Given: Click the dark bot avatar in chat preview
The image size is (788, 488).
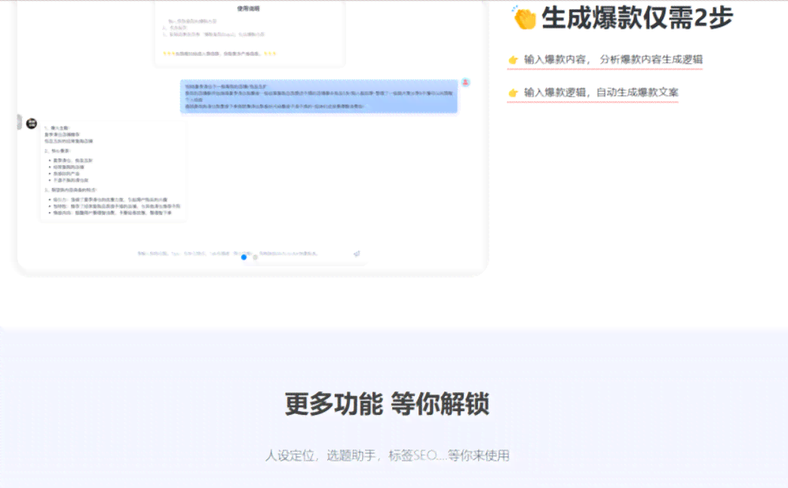Looking at the screenshot, I should click(32, 123).
